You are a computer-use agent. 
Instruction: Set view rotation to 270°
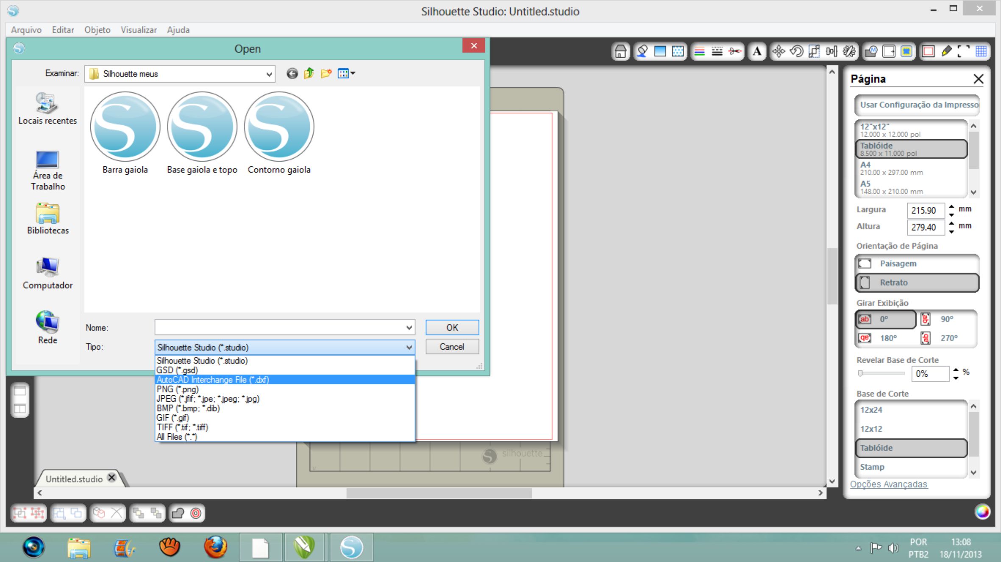click(947, 338)
